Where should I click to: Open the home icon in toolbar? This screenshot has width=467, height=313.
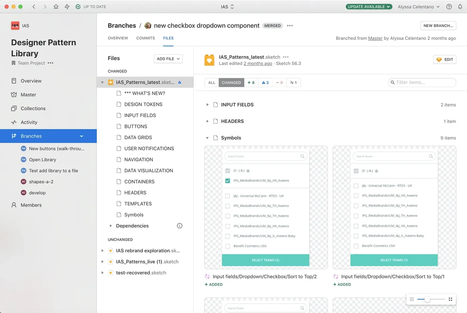click(x=56, y=7)
